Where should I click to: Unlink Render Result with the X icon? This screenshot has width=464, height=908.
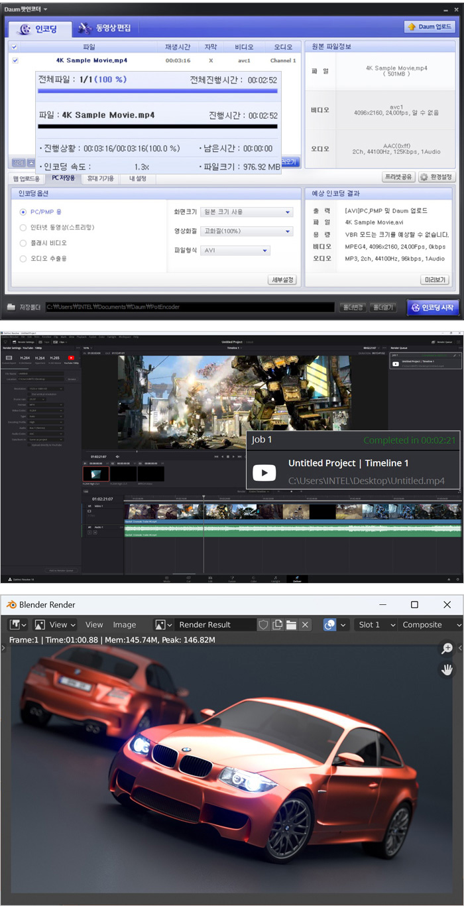coord(305,625)
